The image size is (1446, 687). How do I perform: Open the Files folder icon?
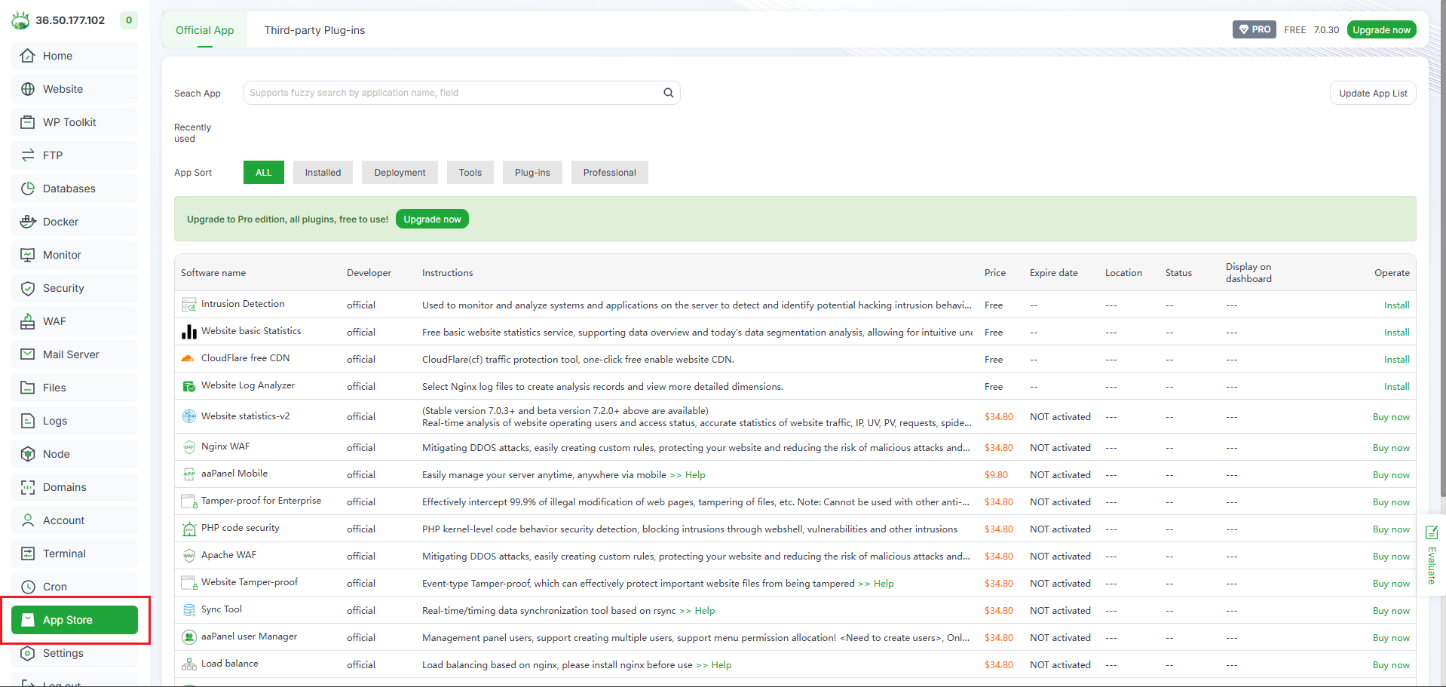pos(28,388)
